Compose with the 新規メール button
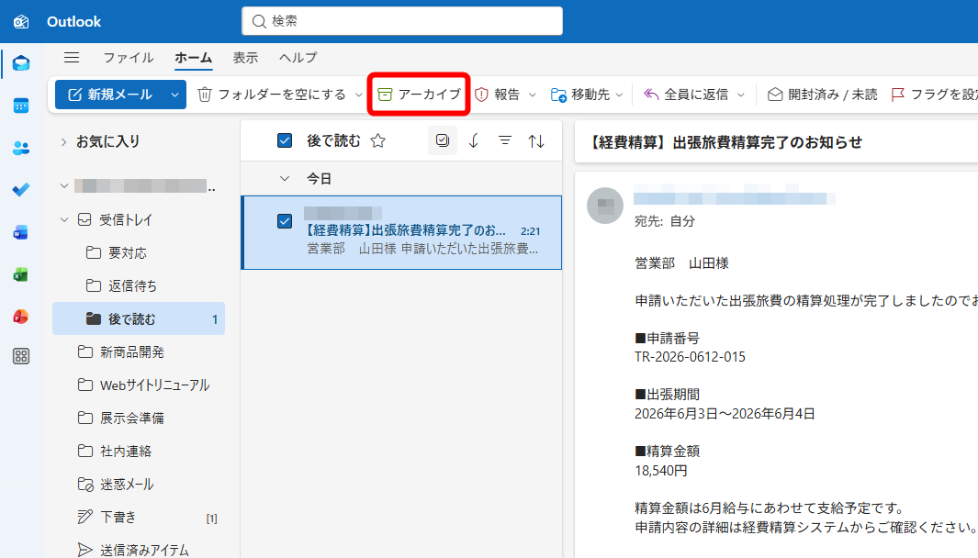 111,95
